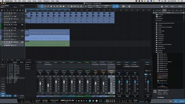The height and width of the screenshot is (104, 185).
Task: Click the Play button in transport
Action: pos(93,101)
